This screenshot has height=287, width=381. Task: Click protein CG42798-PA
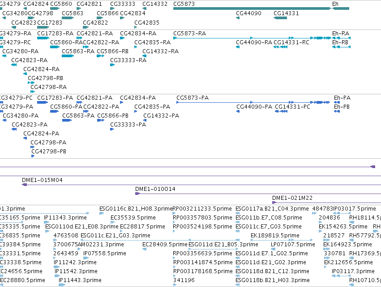click(33, 147)
